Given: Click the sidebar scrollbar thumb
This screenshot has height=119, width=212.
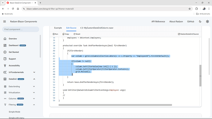Looking at the screenshot, I should tap(40, 46).
